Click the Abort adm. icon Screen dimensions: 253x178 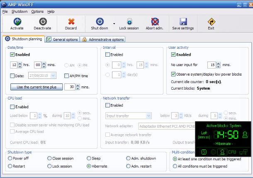coord(155,21)
